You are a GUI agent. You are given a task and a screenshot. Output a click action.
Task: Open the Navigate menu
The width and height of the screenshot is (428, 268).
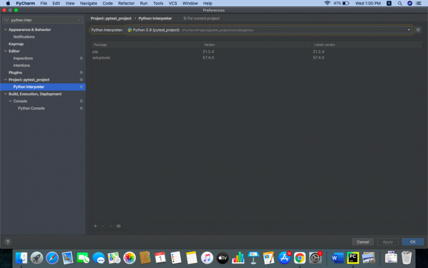88,3
